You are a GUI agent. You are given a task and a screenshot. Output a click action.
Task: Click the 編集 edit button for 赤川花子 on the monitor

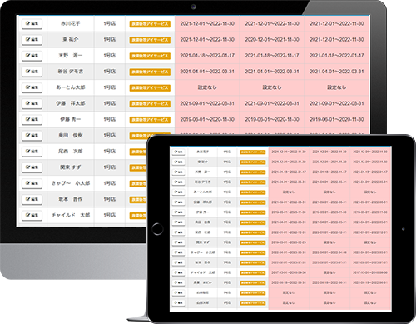(32, 24)
